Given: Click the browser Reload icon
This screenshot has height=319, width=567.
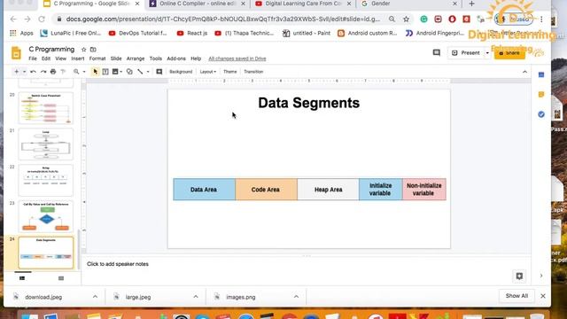Looking at the screenshot, I should (x=42, y=19).
